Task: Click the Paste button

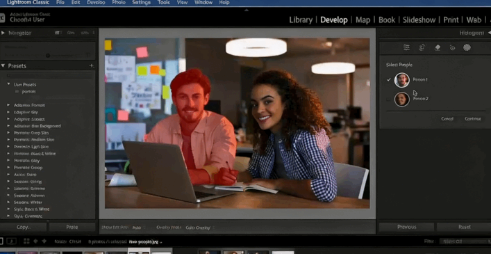Action: (x=72, y=227)
